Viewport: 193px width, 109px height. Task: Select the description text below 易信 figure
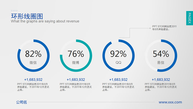pos(161,87)
